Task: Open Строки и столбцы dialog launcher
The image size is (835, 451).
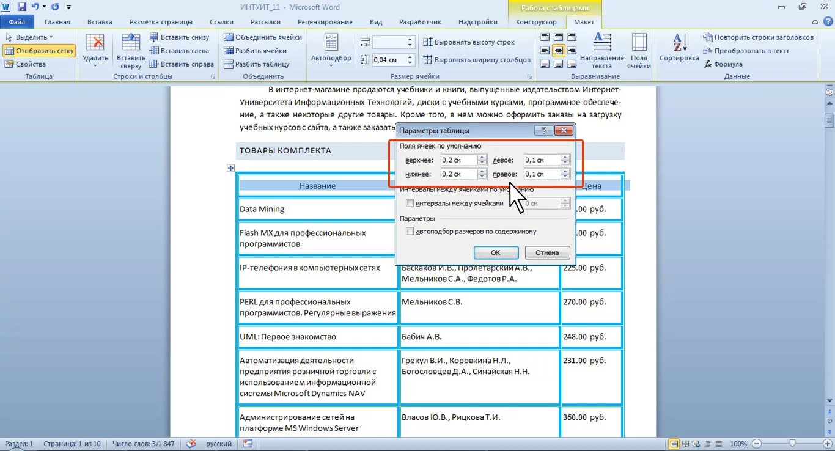Action: [x=213, y=77]
